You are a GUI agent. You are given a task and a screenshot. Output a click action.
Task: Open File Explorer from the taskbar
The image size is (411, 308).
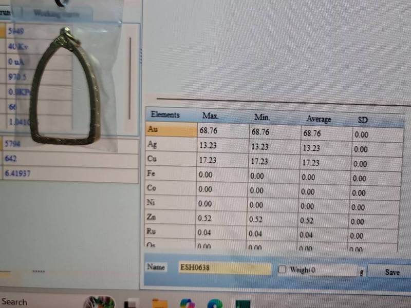pos(160,303)
